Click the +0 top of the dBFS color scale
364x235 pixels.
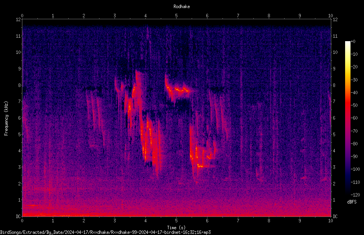[353, 42]
